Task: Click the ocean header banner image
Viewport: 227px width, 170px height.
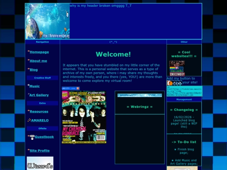Action: pyautogui.click(x=48, y=21)
